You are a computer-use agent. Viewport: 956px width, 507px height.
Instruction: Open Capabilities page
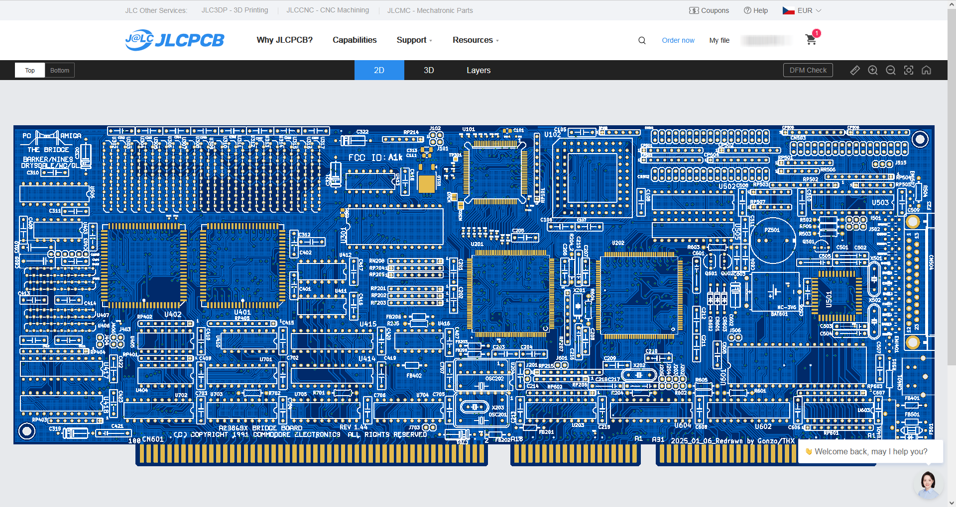click(355, 40)
